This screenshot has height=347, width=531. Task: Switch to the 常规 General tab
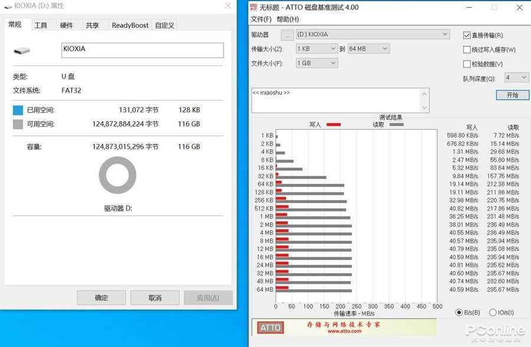click(x=15, y=24)
